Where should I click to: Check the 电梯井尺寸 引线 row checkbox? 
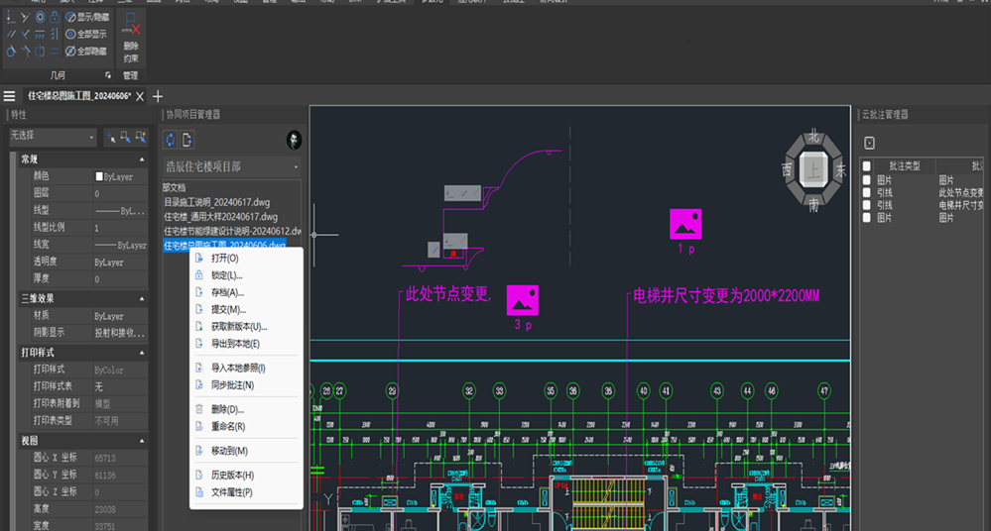point(866,205)
